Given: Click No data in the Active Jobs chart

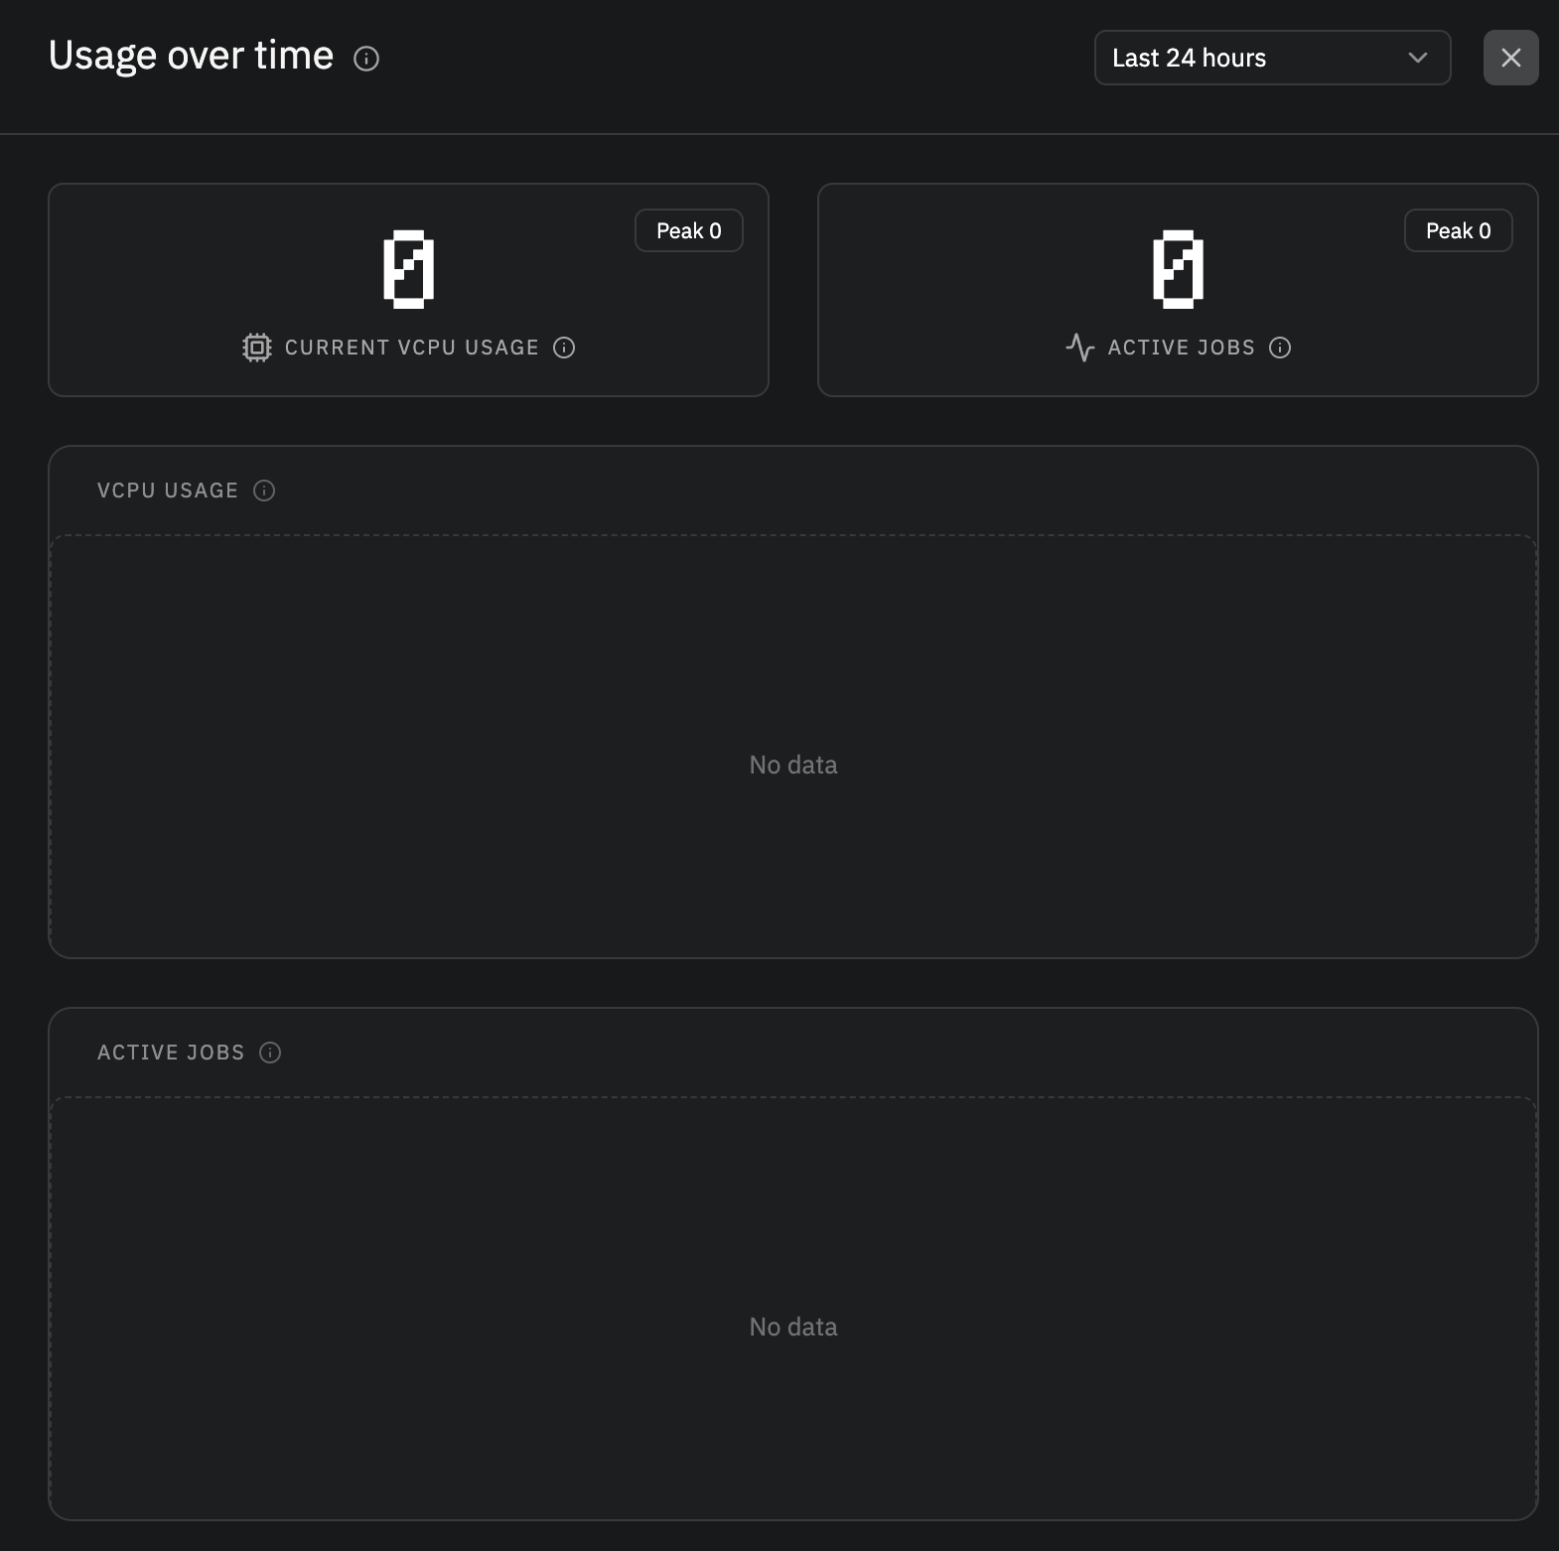Looking at the screenshot, I should [x=792, y=1327].
